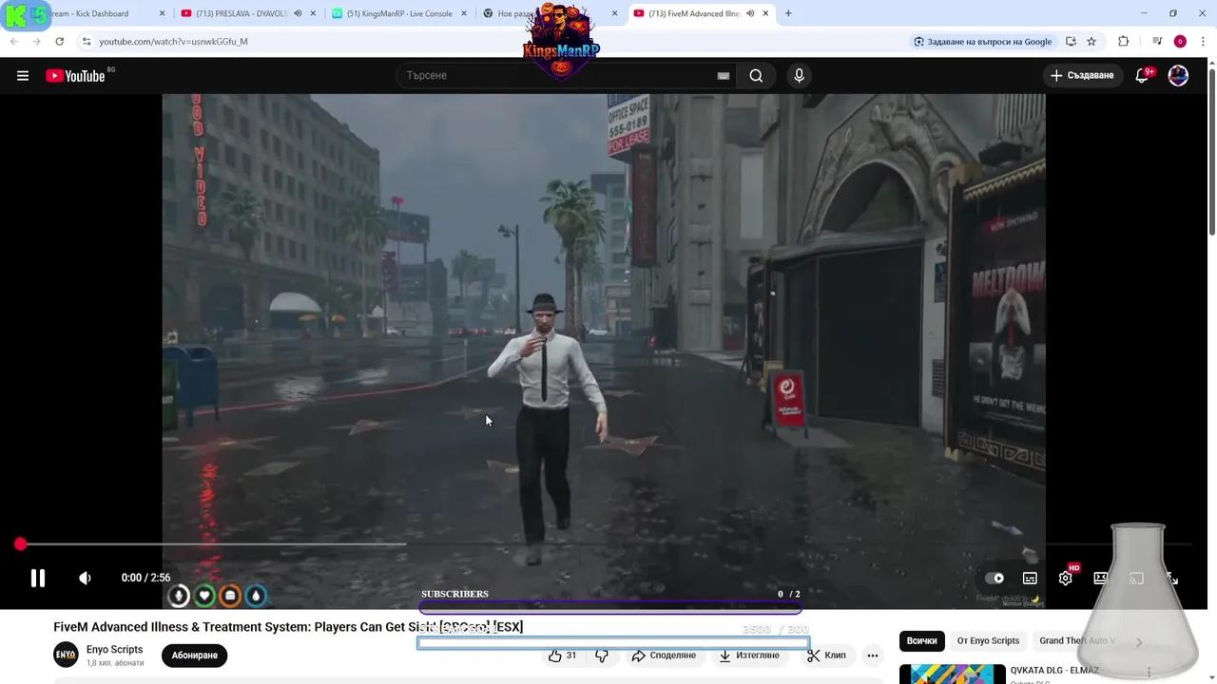
Task: Switch to KingsManRP - Live Console tab
Action: (399, 13)
